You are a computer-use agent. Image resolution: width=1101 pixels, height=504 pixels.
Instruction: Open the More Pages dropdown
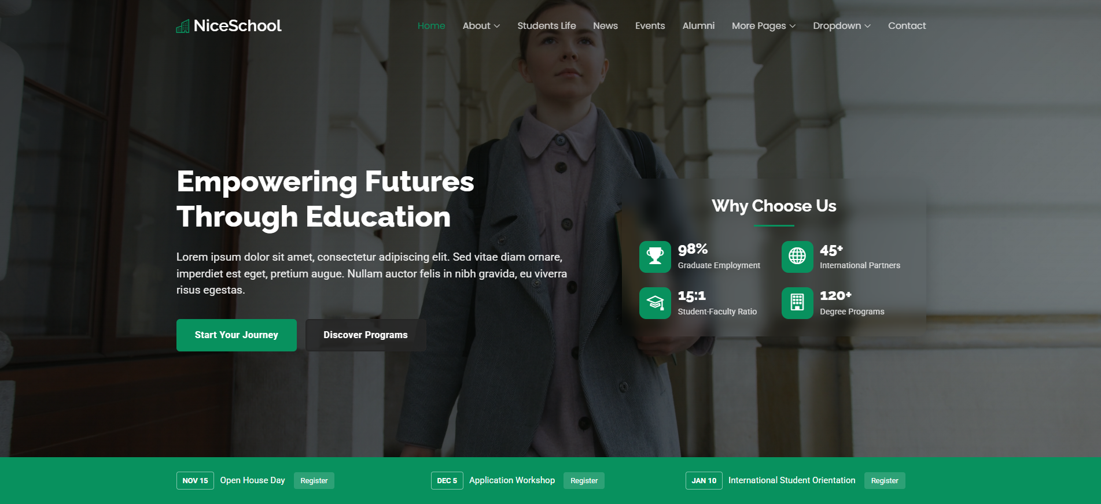(x=764, y=25)
